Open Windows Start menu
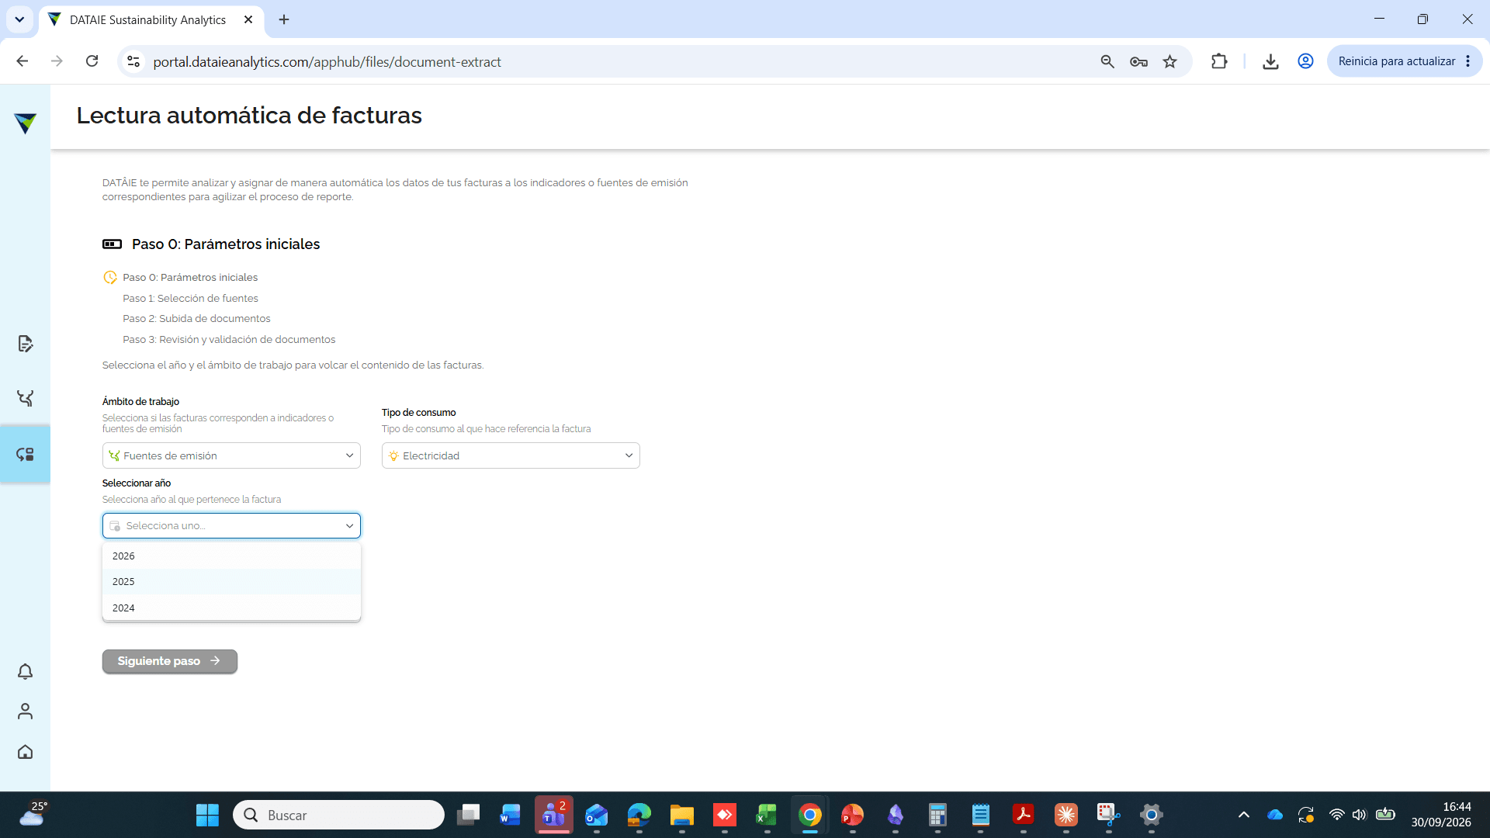 207,815
